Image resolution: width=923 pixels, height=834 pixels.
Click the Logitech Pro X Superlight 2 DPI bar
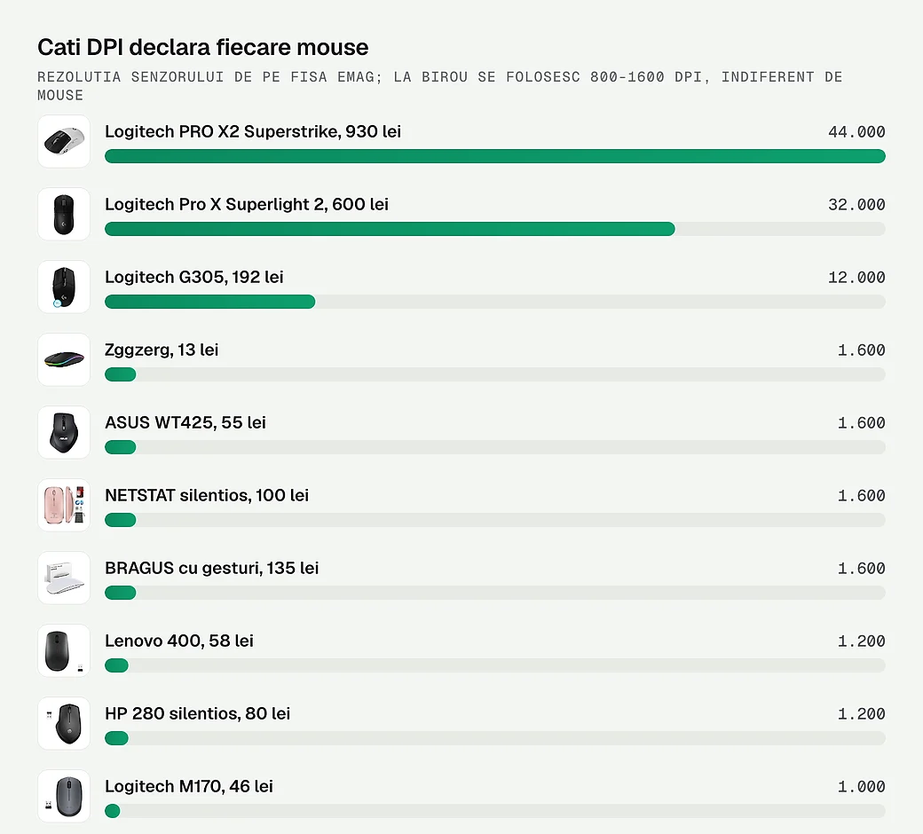[x=495, y=229]
